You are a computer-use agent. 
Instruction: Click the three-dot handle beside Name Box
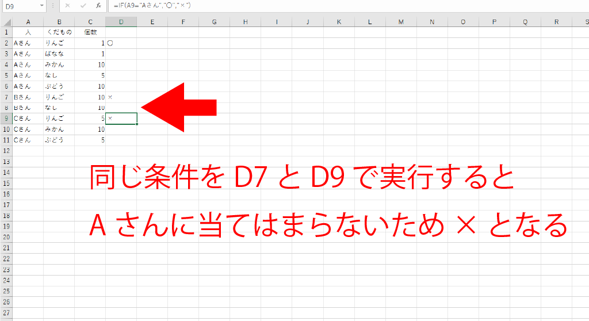coord(53,5)
